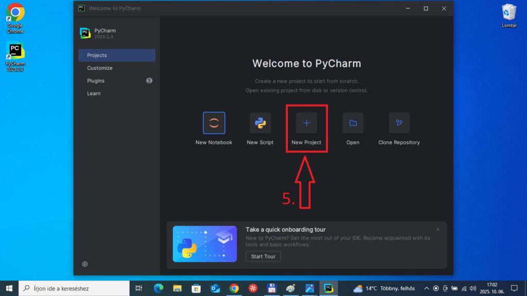The image size is (527, 296).
Task: Dismiss the onboarding tour banner
Action: pyautogui.click(x=438, y=229)
